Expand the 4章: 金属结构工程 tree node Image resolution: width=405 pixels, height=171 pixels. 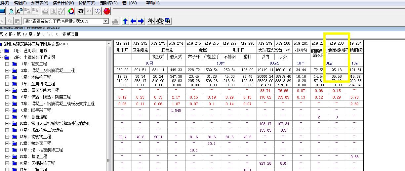pos(7,84)
